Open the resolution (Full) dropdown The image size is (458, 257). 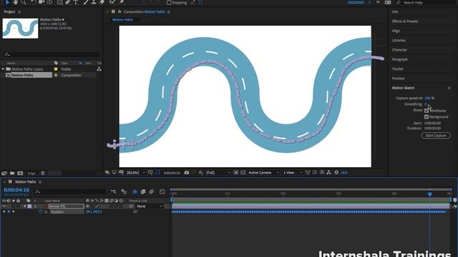tap(218, 173)
